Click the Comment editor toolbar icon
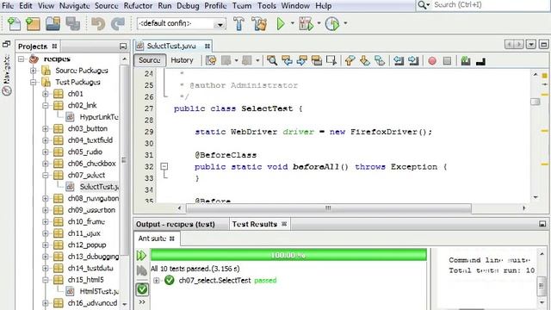Image resolution: width=551 pixels, height=310 pixels. (466, 61)
